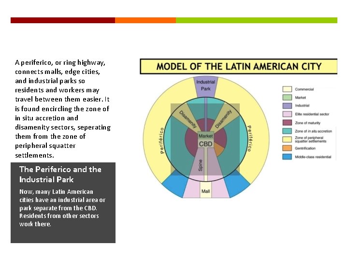Screen dimensions: 348x261
Task: Click the 'Now, many Latin American' paragraph
Action: 62,208
